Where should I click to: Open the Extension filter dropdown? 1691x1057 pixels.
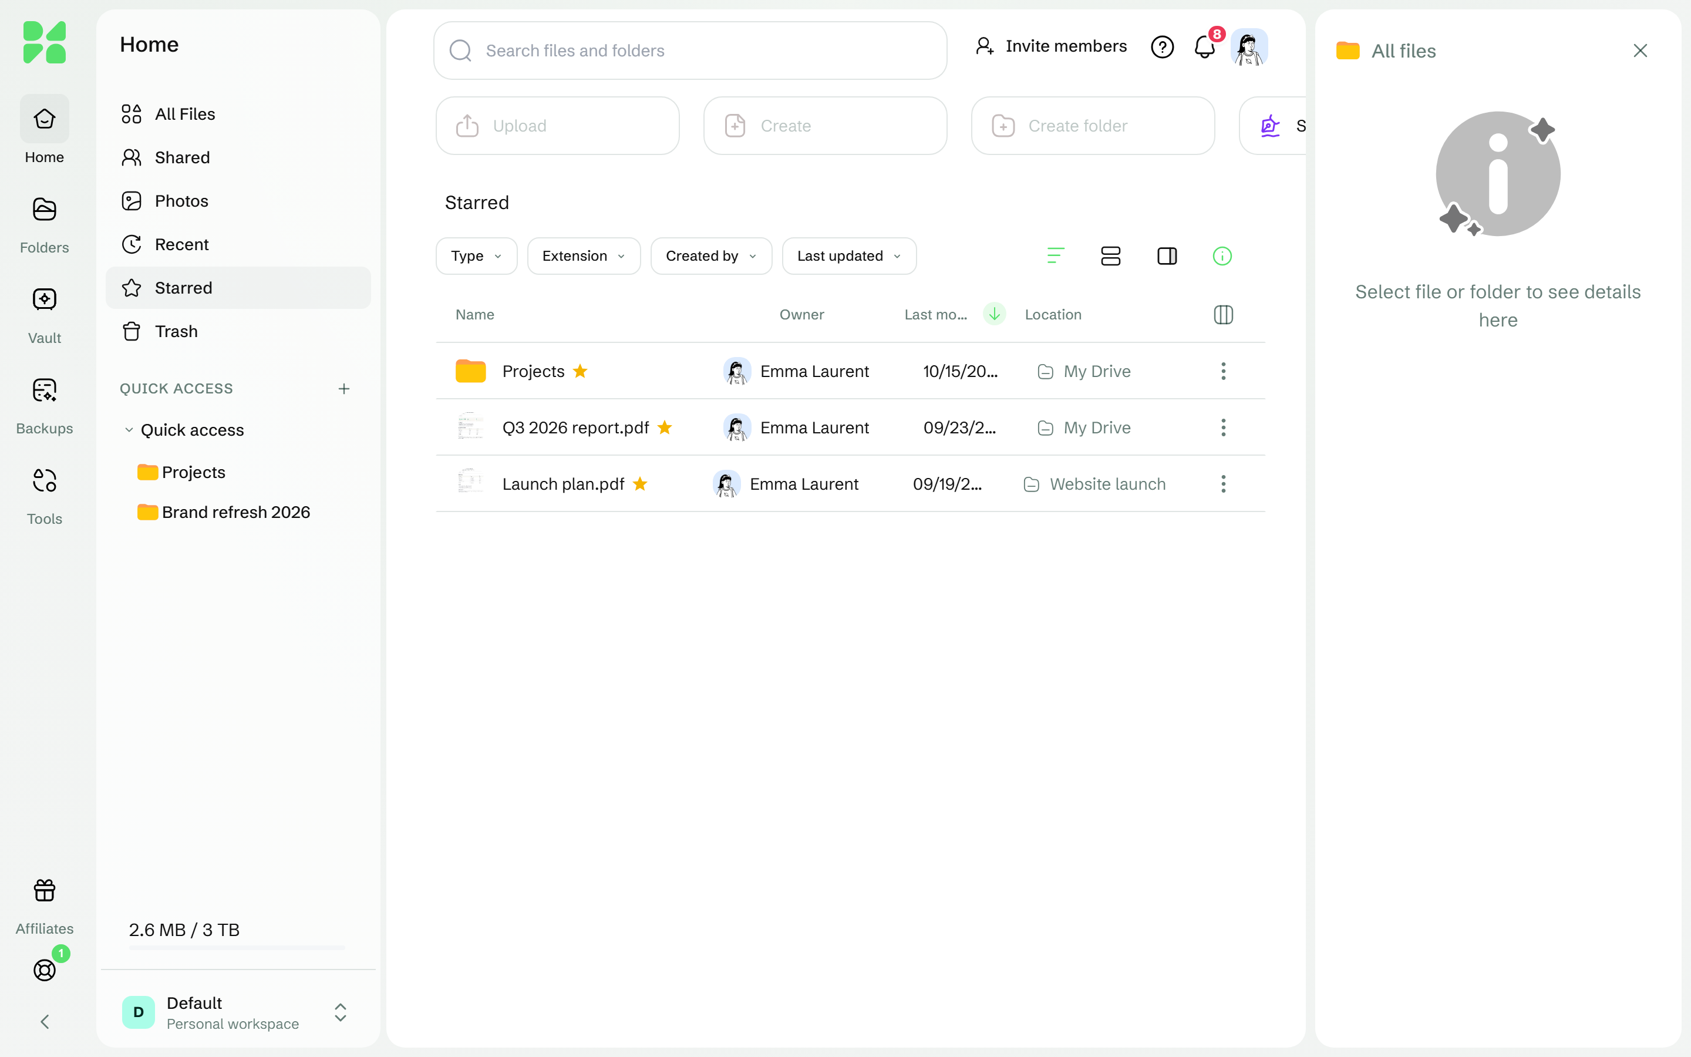pos(584,256)
